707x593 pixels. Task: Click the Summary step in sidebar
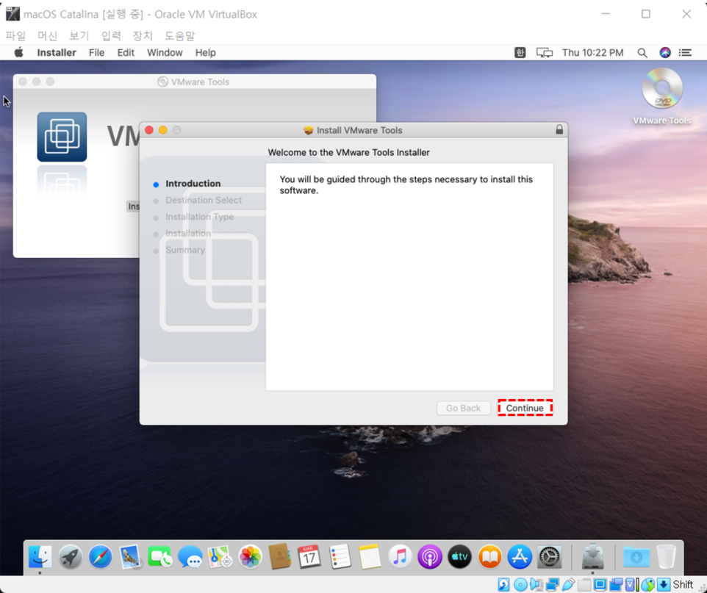tap(185, 250)
